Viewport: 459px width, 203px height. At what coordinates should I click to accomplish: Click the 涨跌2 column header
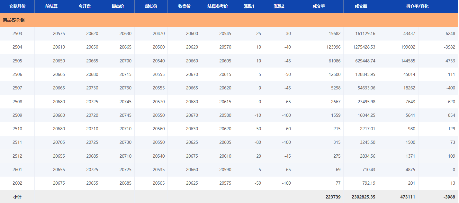pyautogui.click(x=279, y=6)
